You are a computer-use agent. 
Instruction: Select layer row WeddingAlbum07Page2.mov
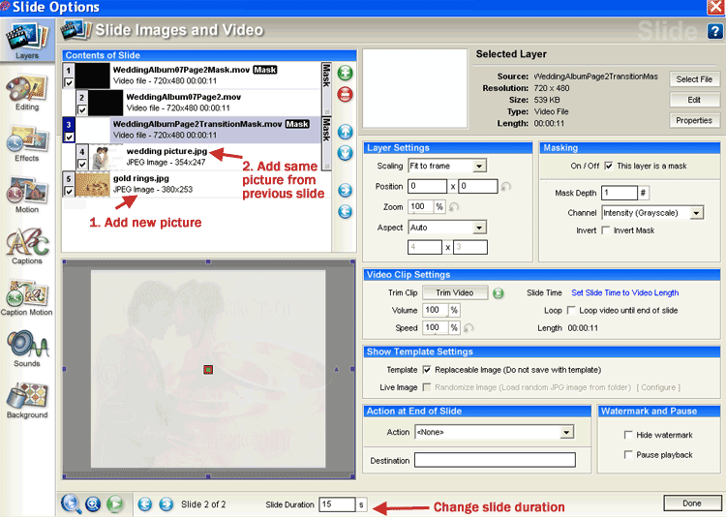(198, 103)
